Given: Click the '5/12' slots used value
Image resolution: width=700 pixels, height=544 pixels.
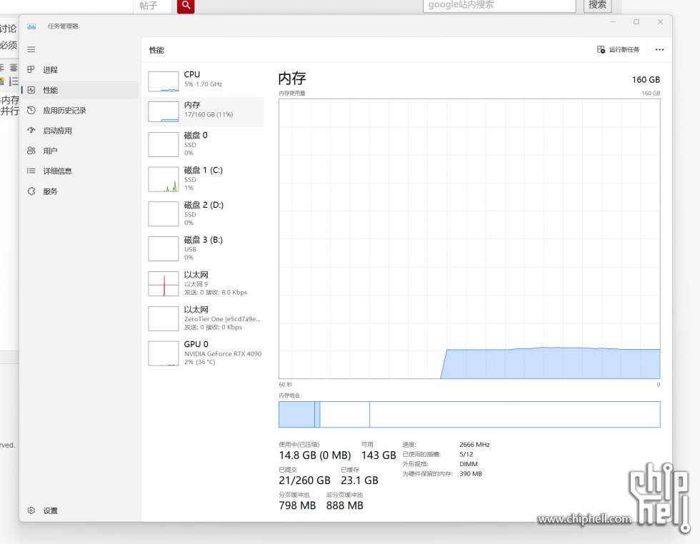Looking at the screenshot, I should coord(466,454).
